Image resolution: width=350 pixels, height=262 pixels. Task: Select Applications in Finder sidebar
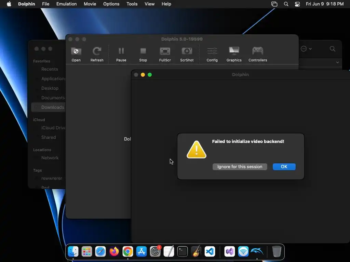pyautogui.click(x=53, y=79)
